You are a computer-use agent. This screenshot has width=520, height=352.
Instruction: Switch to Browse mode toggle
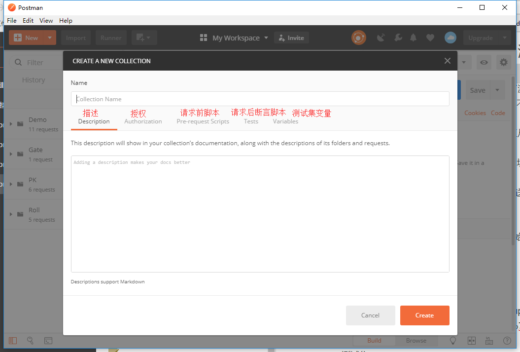pos(416,340)
